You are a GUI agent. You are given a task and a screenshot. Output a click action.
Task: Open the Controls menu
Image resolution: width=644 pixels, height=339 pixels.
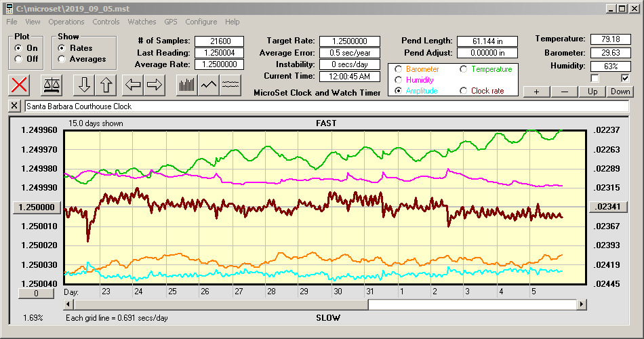click(x=106, y=22)
